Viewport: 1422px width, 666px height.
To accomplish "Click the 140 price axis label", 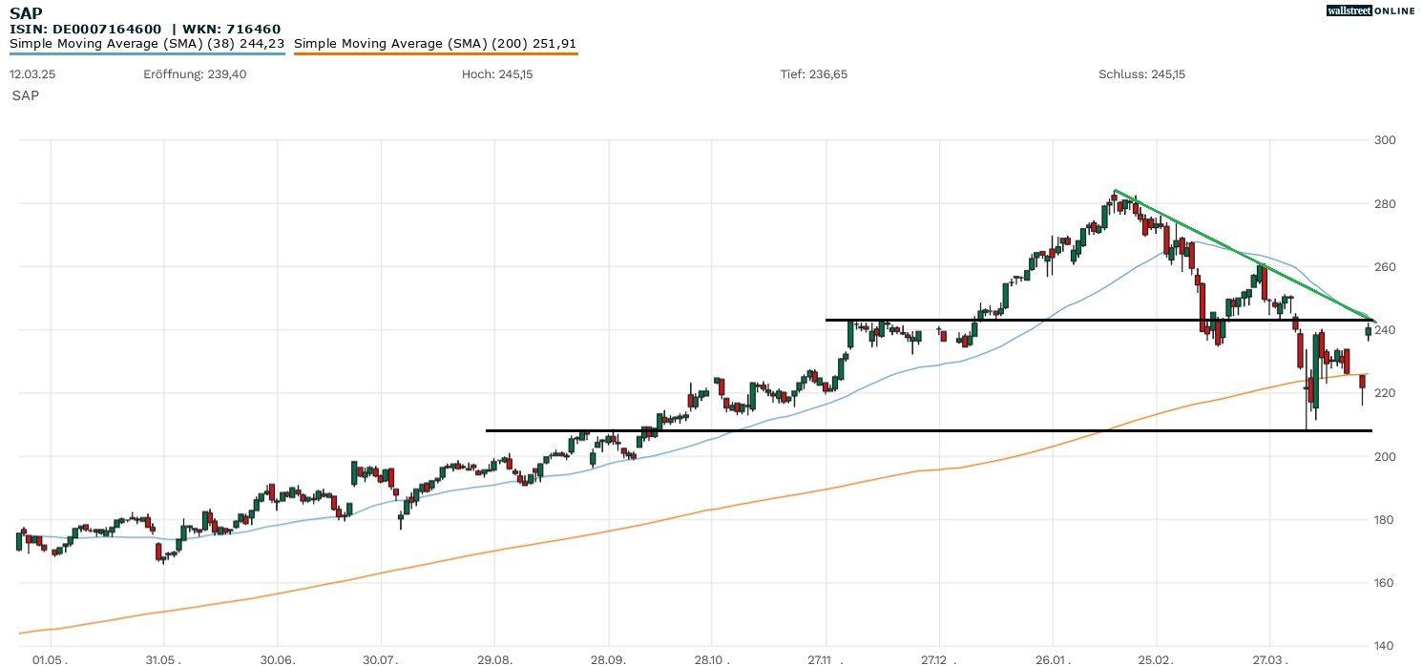I will (x=1386, y=646).
